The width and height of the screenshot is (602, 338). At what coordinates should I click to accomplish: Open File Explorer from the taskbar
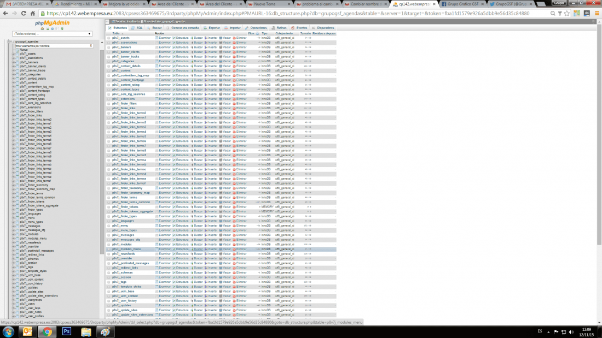pos(86,331)
